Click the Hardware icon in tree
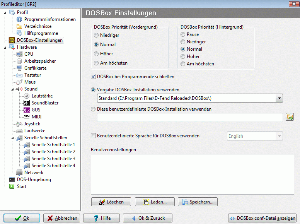The width and height of the screenshot is (300, 224). coord(12,47)
